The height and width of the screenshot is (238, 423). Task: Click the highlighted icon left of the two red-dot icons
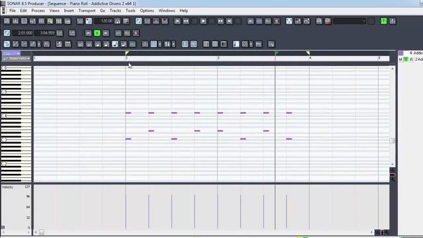[289, 21]
